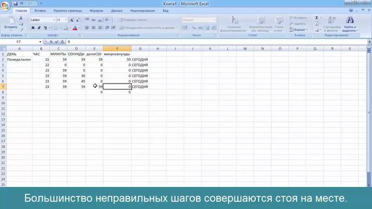Open Форматировать как таблицу gallery
372x209 pixels.
(261, 24)
